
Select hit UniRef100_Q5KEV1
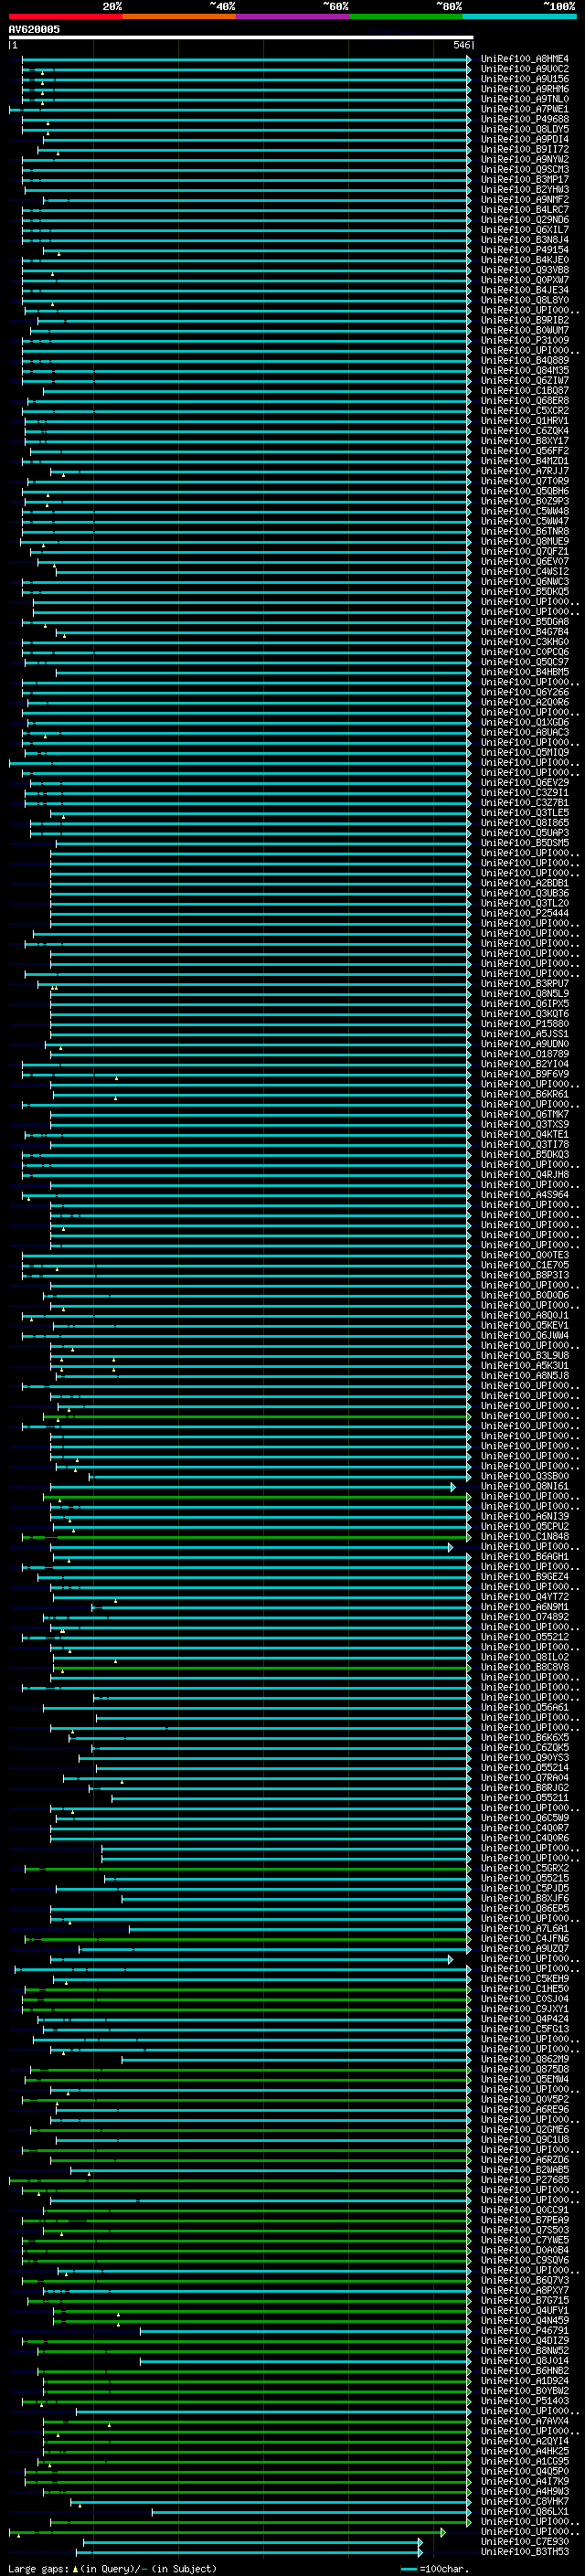coord(525,1325)
